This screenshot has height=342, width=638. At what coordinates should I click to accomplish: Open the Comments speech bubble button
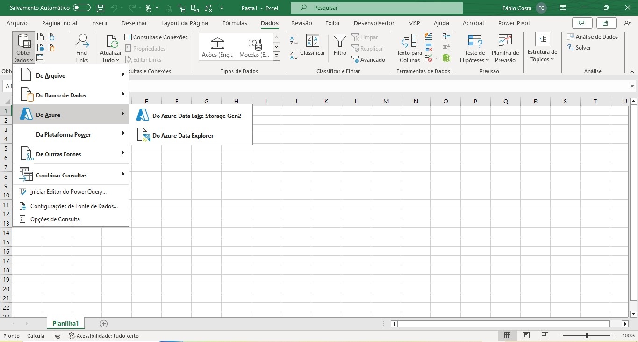click(582, 23)
